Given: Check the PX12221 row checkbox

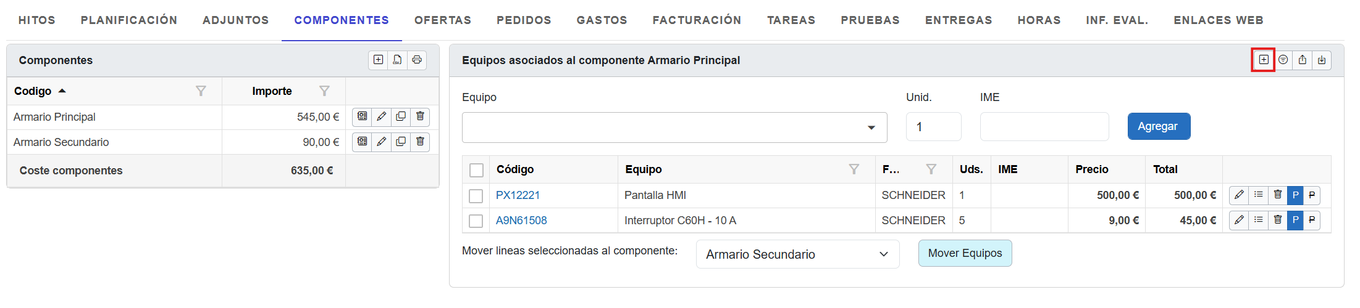Looking at the screenshot, I should click(476, 196).
